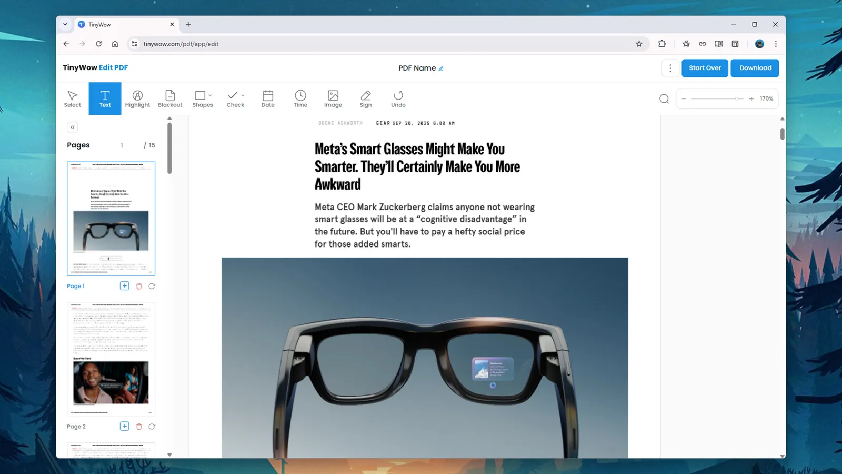Open the reading mode book icon

tap(719, 44)
